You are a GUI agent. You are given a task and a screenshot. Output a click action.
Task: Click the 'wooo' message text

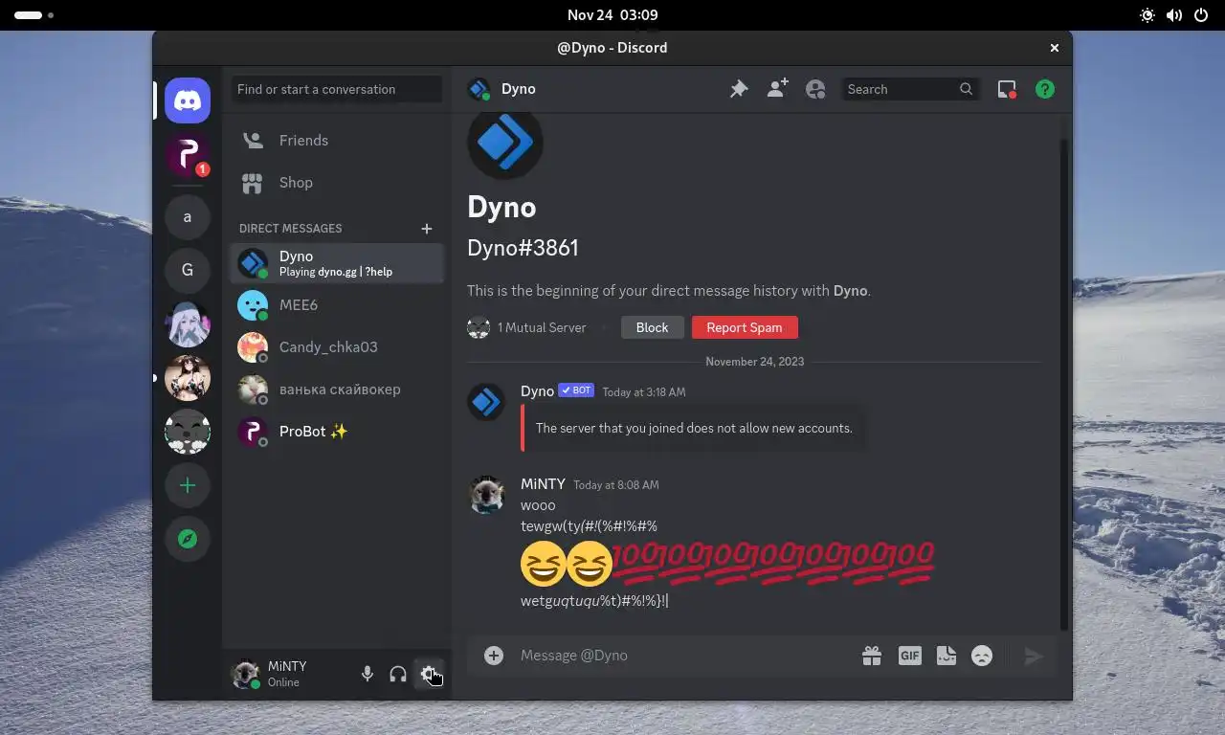click(x=538, y=505)
